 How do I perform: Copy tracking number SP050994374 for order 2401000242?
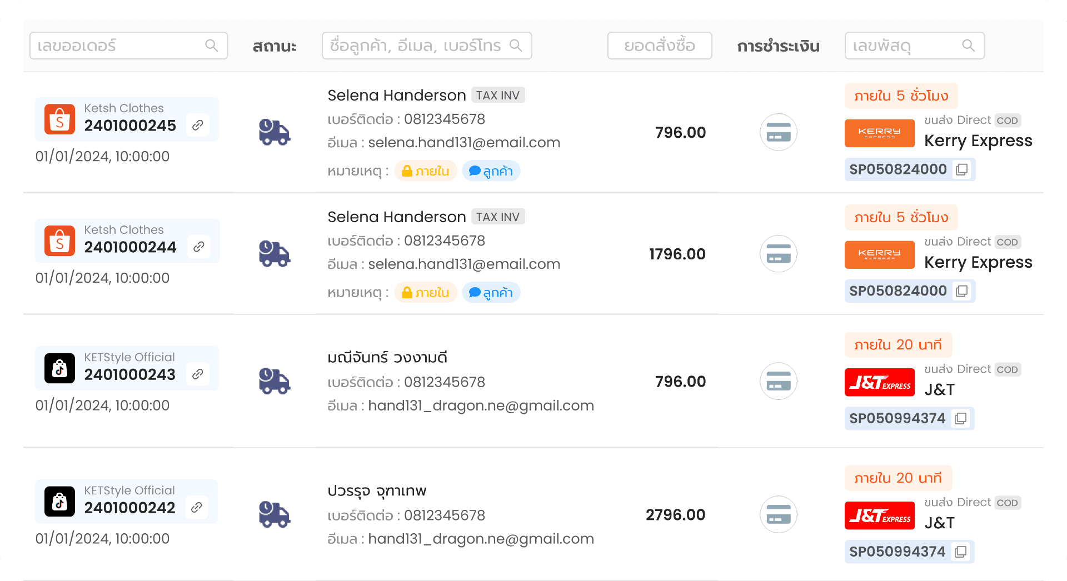(x=960, y=552)
